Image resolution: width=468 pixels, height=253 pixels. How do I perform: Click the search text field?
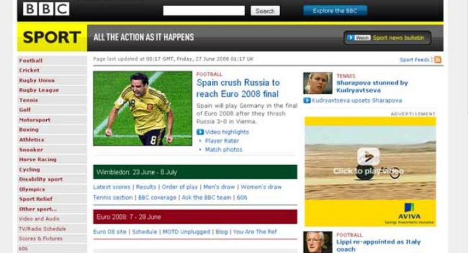[x=204, y=11]
